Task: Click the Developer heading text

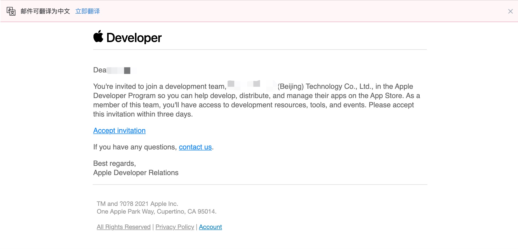Action: coord(134,38)
